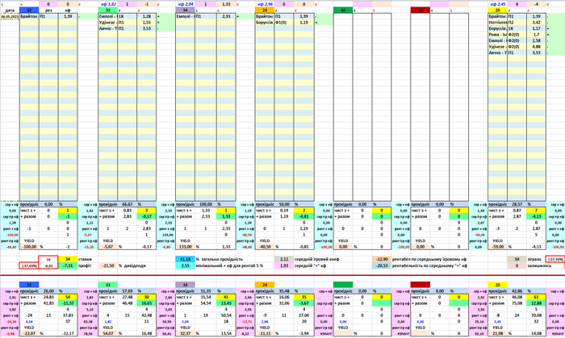565x338 pixels.
Task: Click 'мінімальний + кф для рентаб 5 %' label
Action: 229,265
